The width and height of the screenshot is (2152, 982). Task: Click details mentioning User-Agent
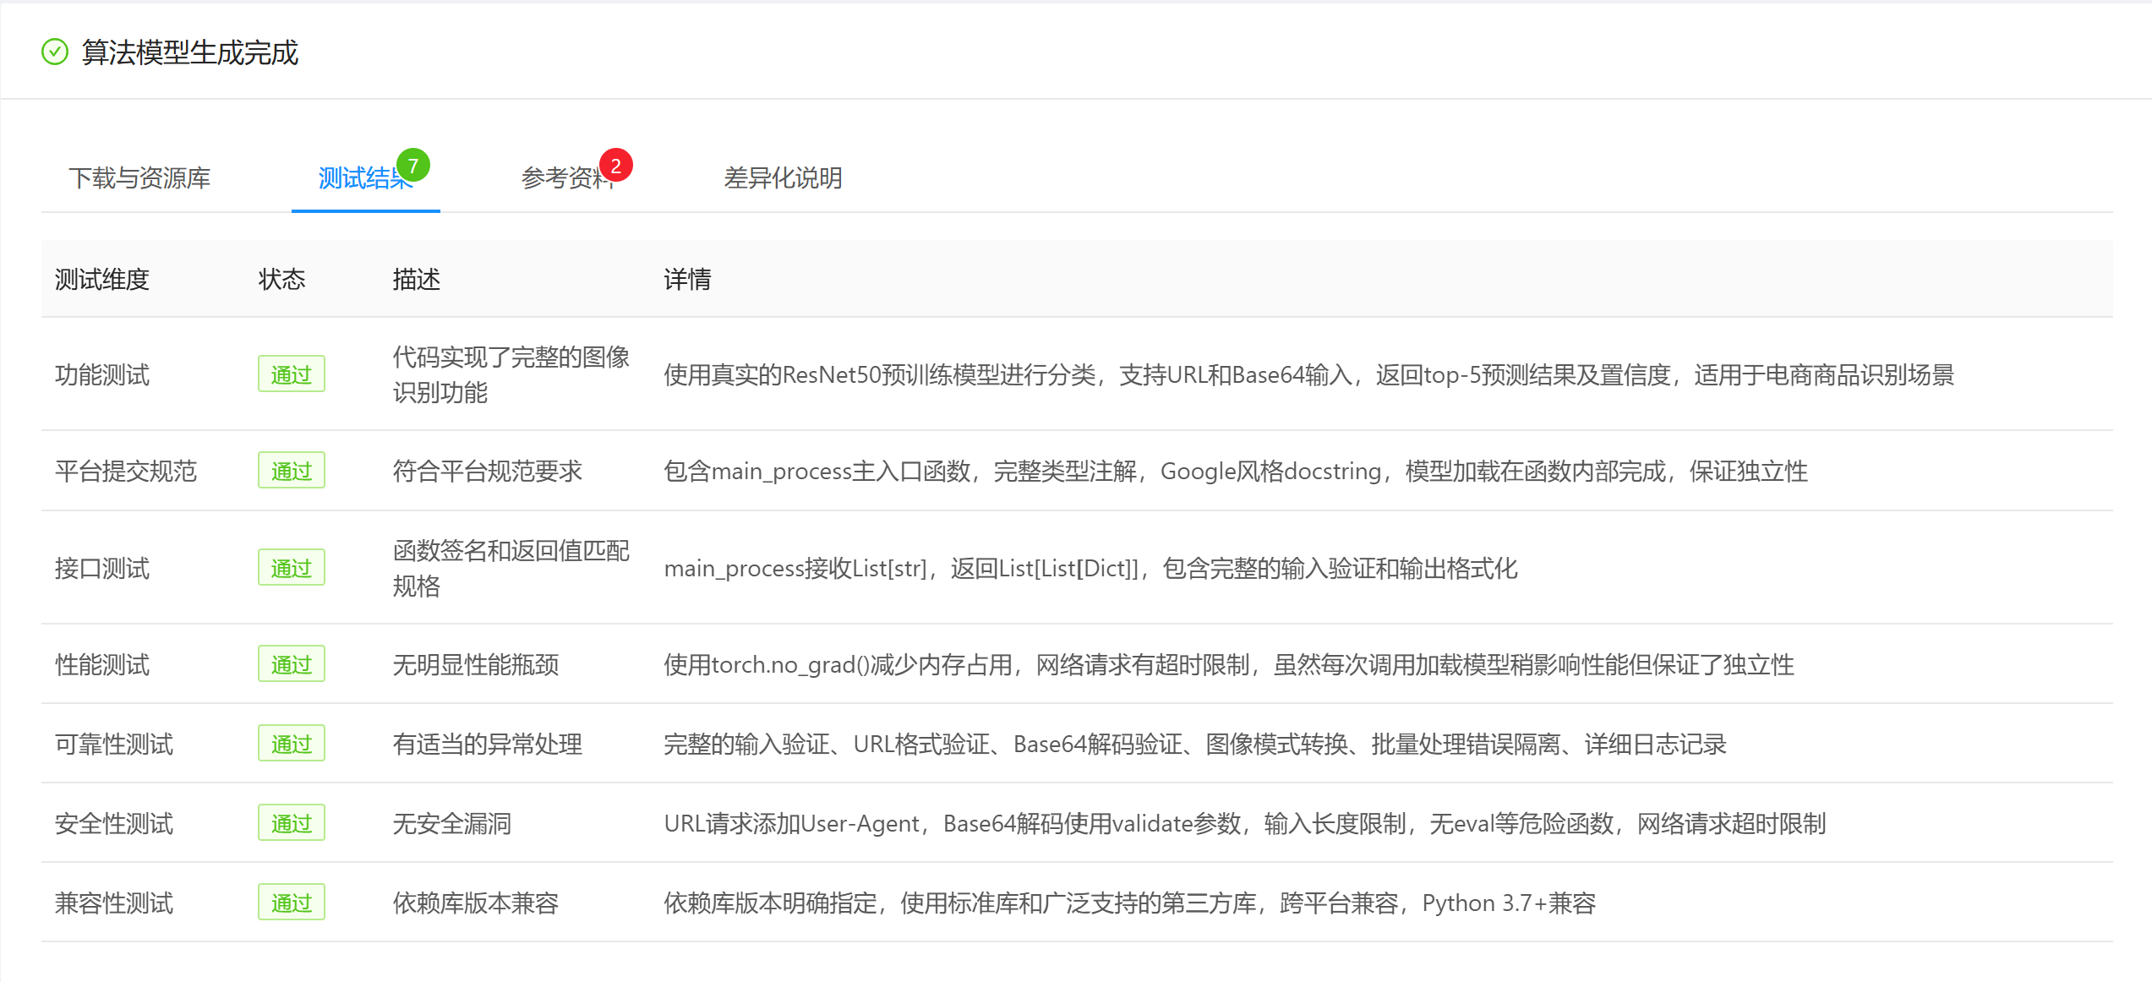click(x=1245, y=823)
